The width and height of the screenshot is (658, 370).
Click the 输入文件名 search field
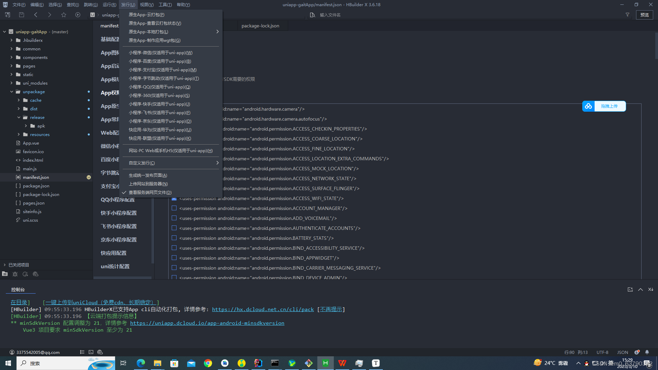coord(330,15)
